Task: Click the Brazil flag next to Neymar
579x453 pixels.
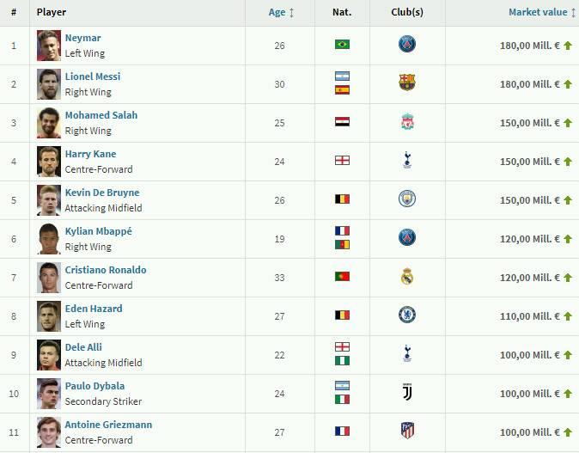Action: (342, 45)
